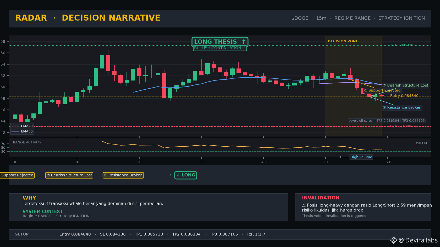Click the High Volume label
This screenshot has width=440, height=247.
tap(361, 157)
